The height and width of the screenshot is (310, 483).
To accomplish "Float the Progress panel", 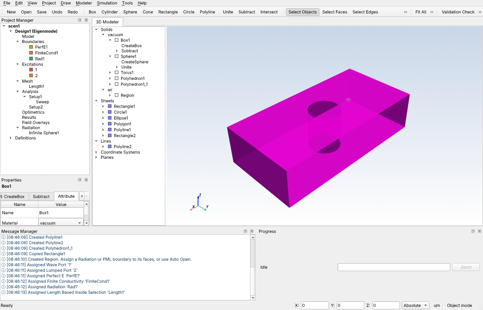I will click(473, 231).
